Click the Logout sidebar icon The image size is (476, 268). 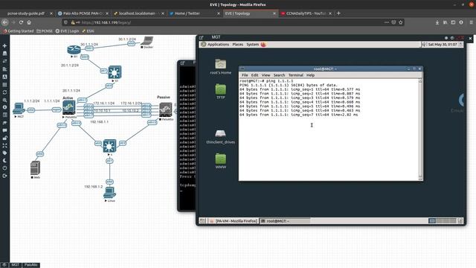4,176
